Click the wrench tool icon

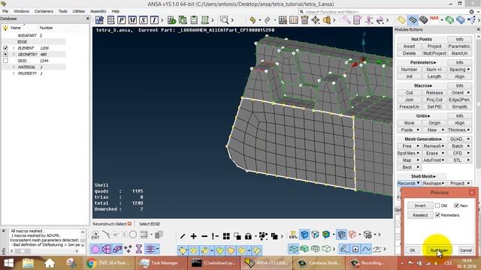[346, 20]
